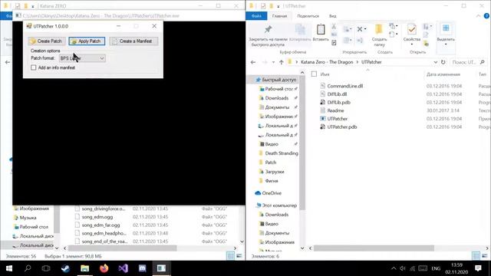The height and width of the screenshot is (276, 491).
Task: Switch to the Вид ribbon tab
Action: (x=332, y=16)
